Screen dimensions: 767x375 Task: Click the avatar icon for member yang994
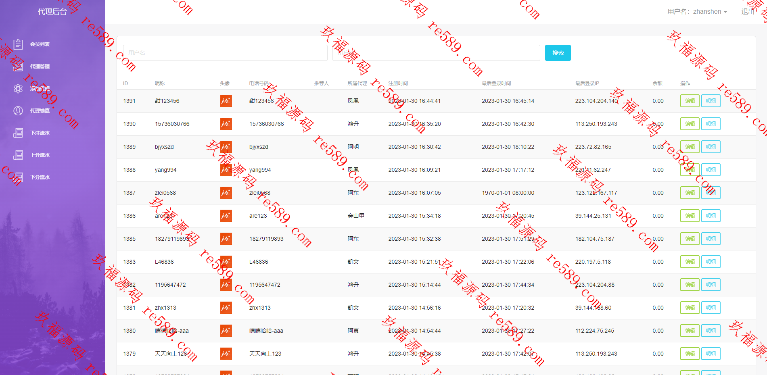pos(226,170)
